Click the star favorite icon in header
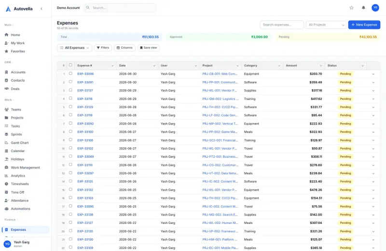 351,8
